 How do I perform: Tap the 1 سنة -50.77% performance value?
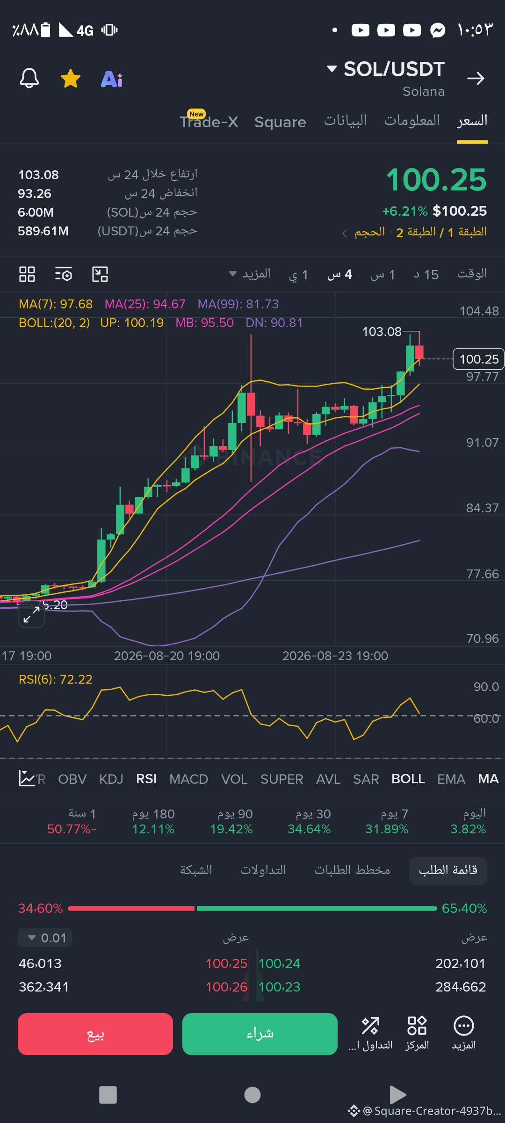coord(72,829)
